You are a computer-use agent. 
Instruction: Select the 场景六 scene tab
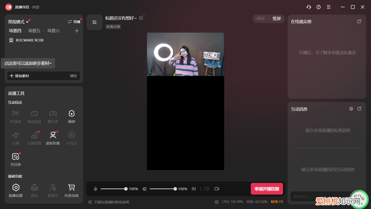[54, 31]
